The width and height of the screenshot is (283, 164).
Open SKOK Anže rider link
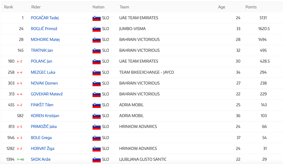point(41,159)
